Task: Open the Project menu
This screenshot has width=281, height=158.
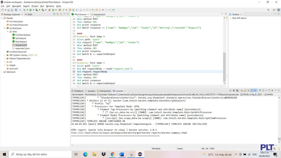Action: (35, 6)
